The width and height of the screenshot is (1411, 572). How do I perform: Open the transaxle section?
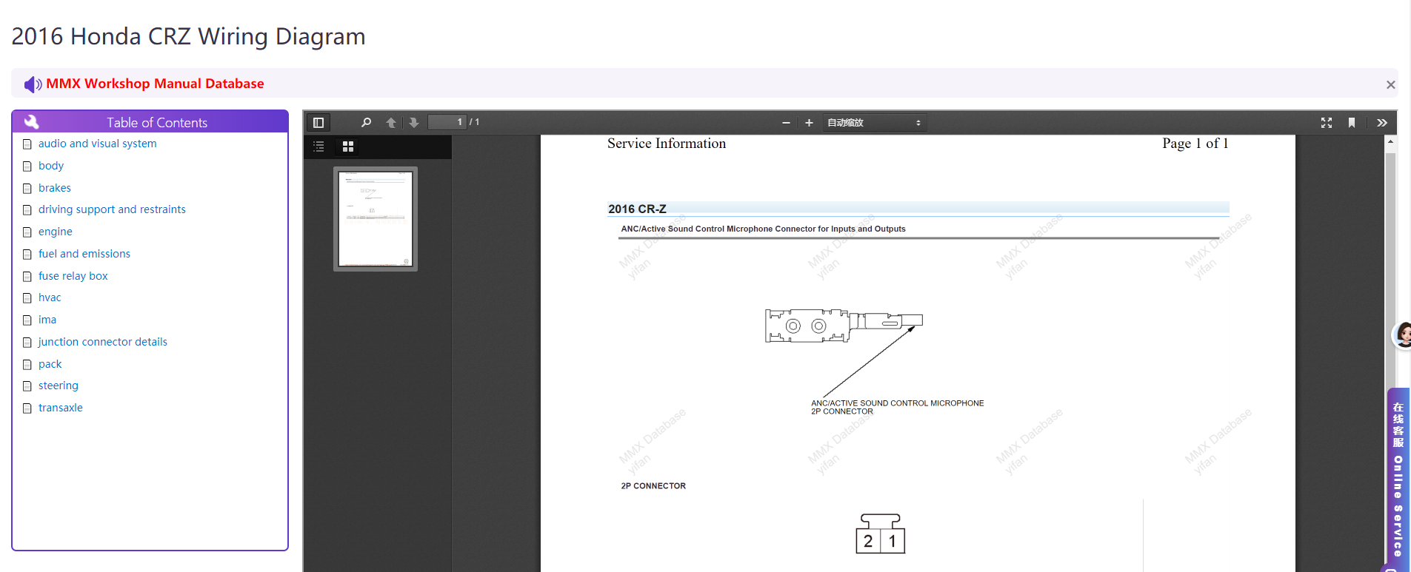tap(61, 408)
